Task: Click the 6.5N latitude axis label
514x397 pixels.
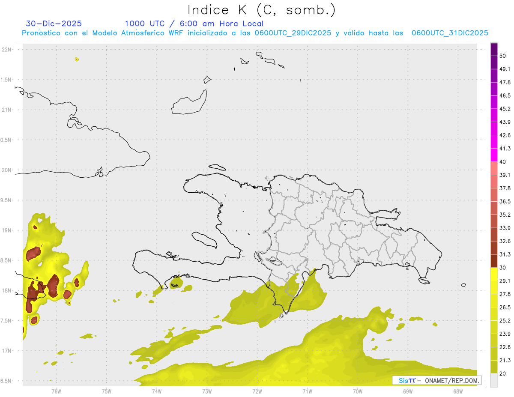Action: [6, 381]
